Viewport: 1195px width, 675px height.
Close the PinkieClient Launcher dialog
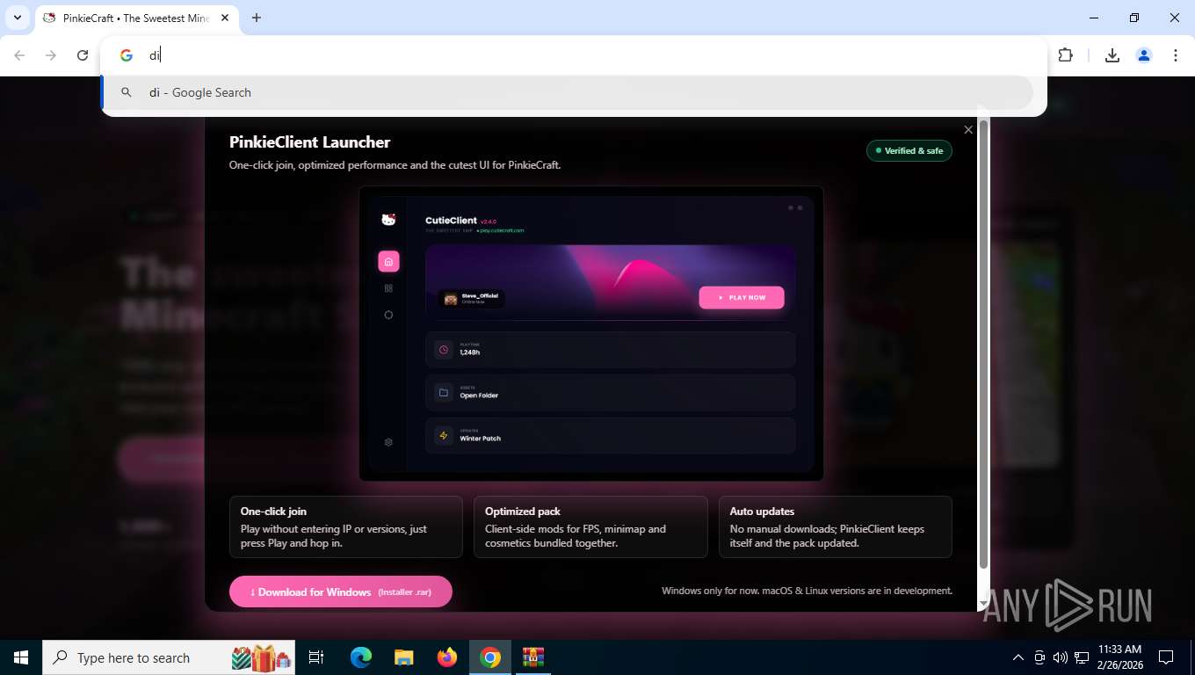pyautogui.click(x=968, y=130)
